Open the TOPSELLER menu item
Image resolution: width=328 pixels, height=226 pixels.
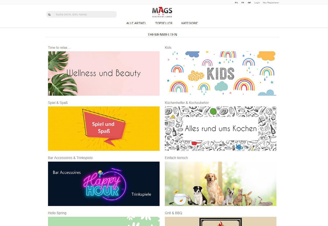click(164, 23)
